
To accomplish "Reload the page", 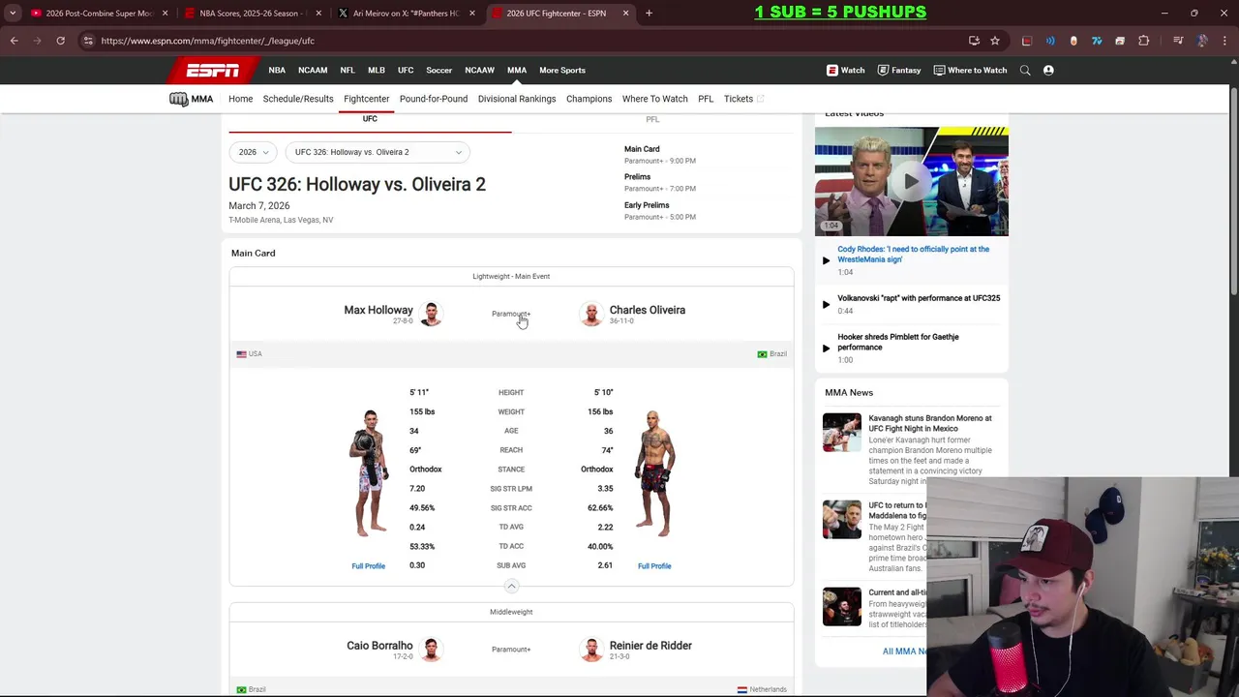I will (60, 41).
